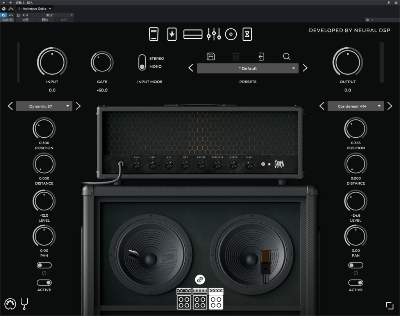This screenshot has height=316, width=400.
Task: Click the 粘贴 paste button
Action: point(64,20)
